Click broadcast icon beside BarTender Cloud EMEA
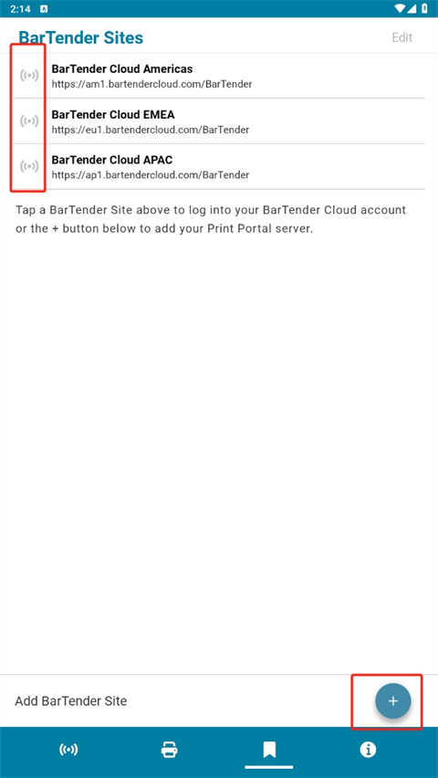Image resolution: width=438 pixels, height=778 pixels. 29,121
